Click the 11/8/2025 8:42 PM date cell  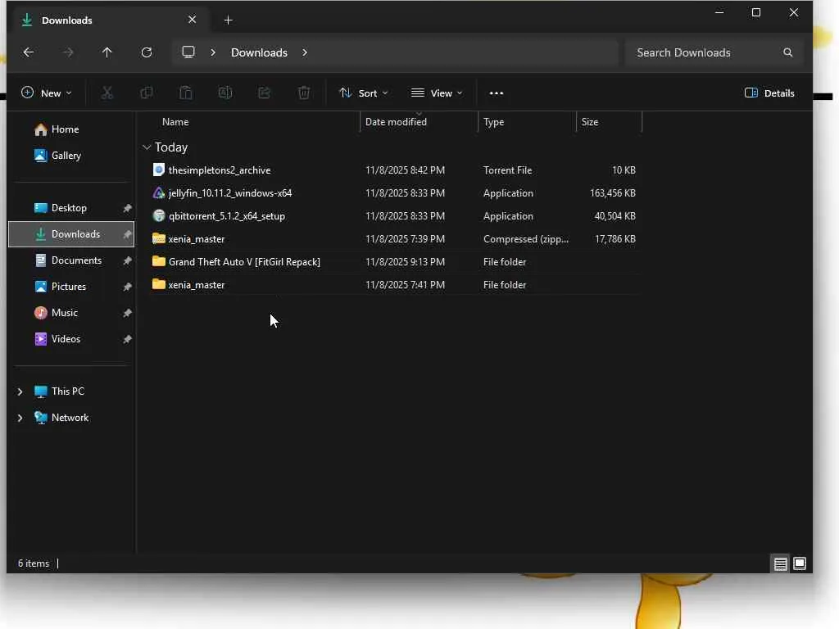pos(405,170)
